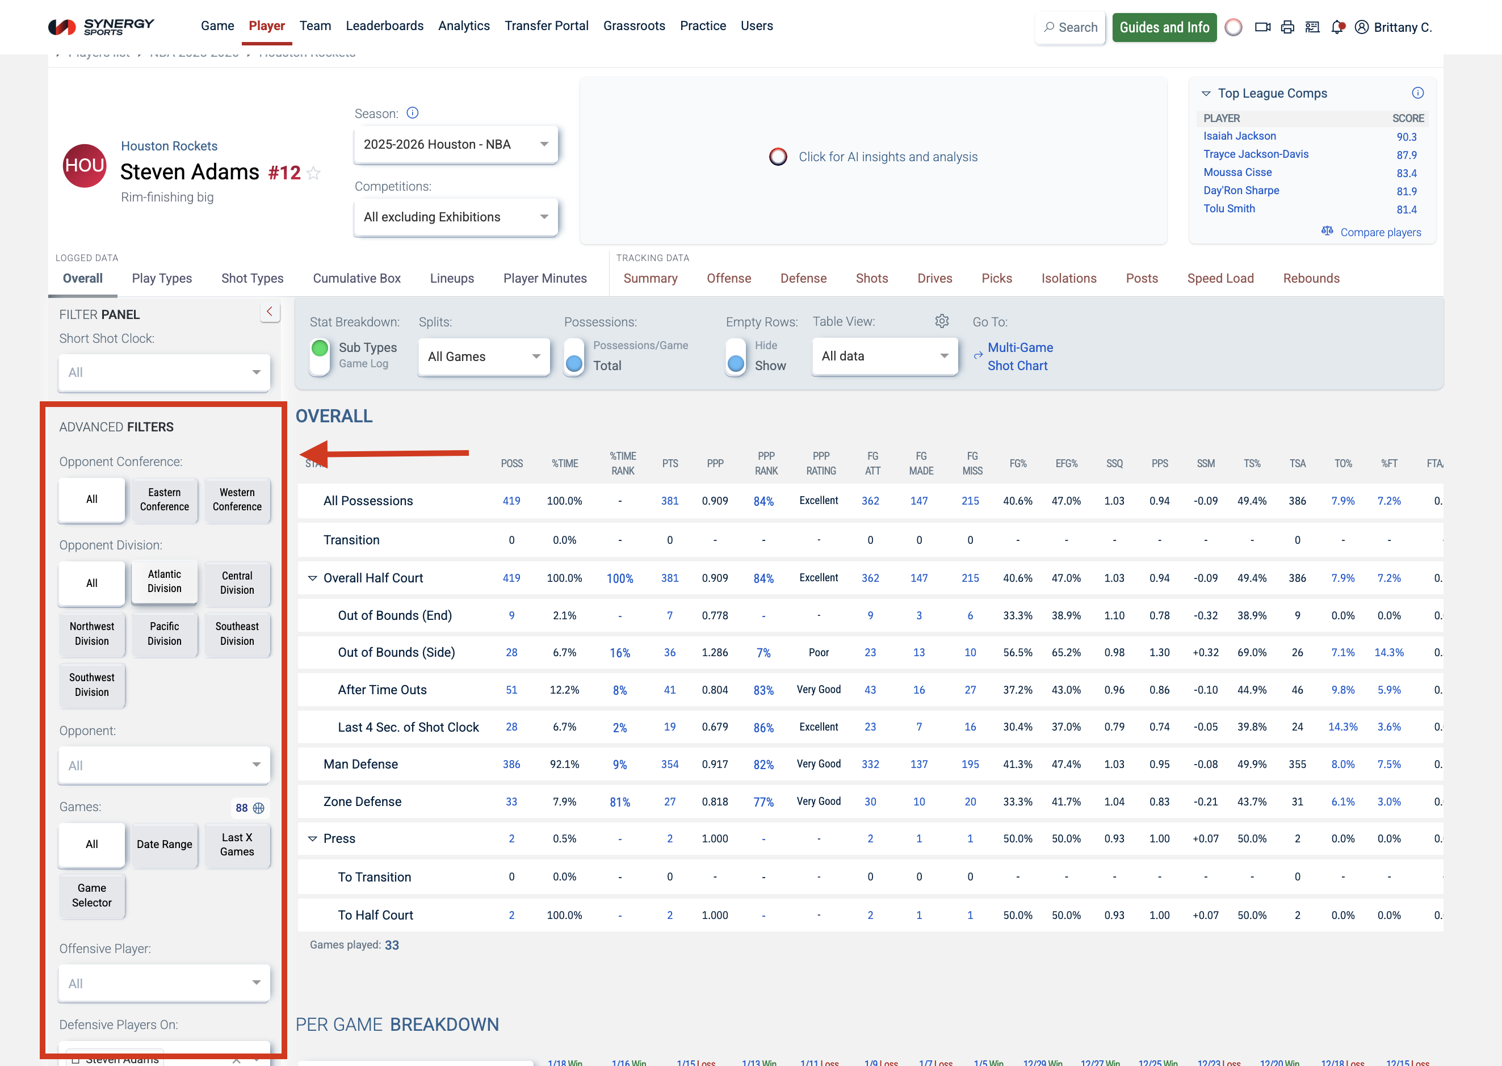Select Southeast Division filter
Viewport: 1502px width, 1066px height.
[x=237, y=634]
